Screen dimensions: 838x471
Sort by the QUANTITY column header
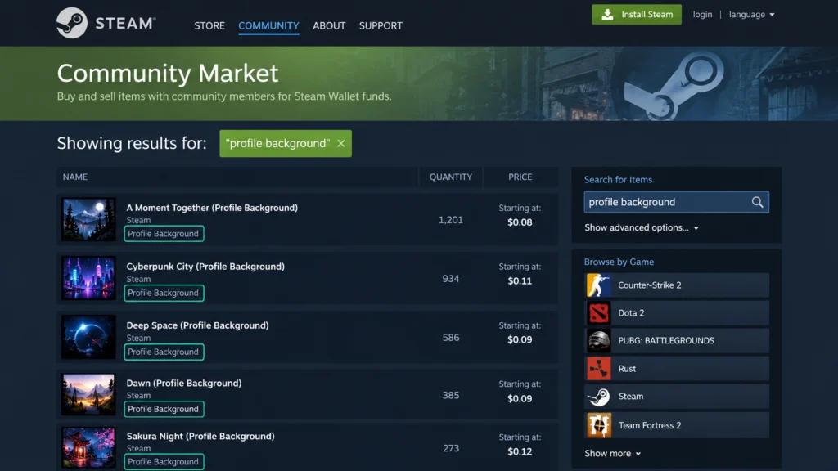[x=451, y=177]
